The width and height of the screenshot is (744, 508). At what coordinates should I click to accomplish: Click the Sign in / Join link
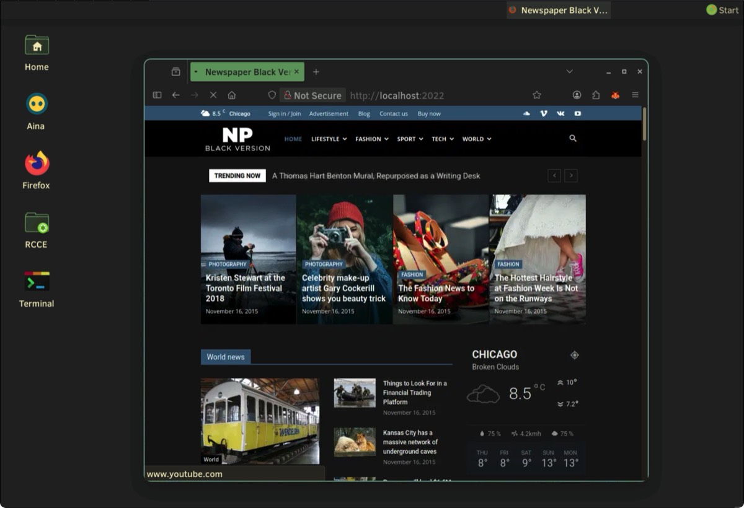(285, 113)
